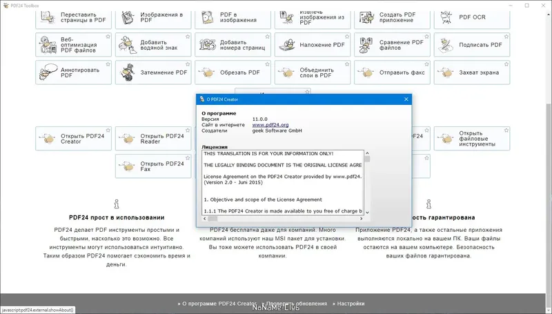Open Добавить водяной знак tool
552x314 pixels.
(153, 45)
